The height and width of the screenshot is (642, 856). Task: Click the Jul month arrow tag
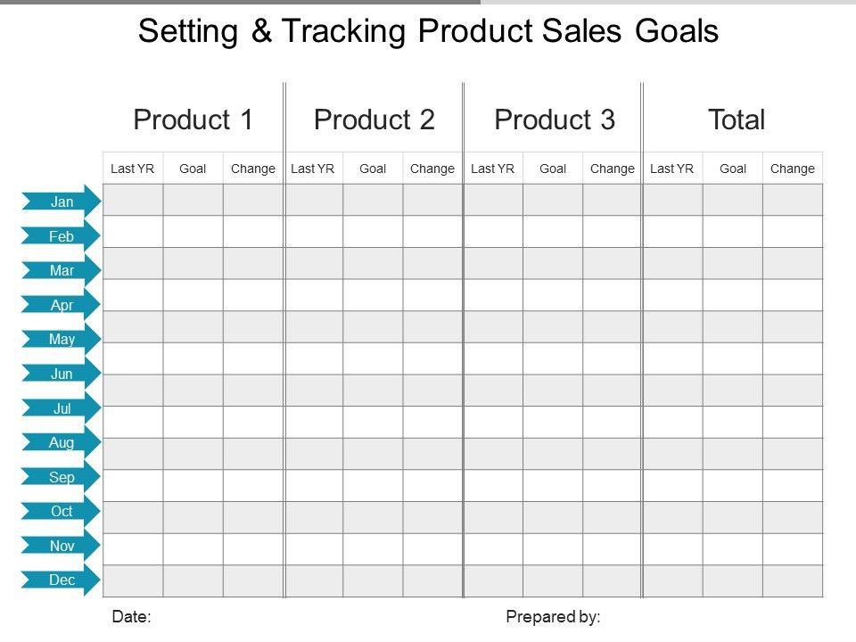click(x=62, y=409)
